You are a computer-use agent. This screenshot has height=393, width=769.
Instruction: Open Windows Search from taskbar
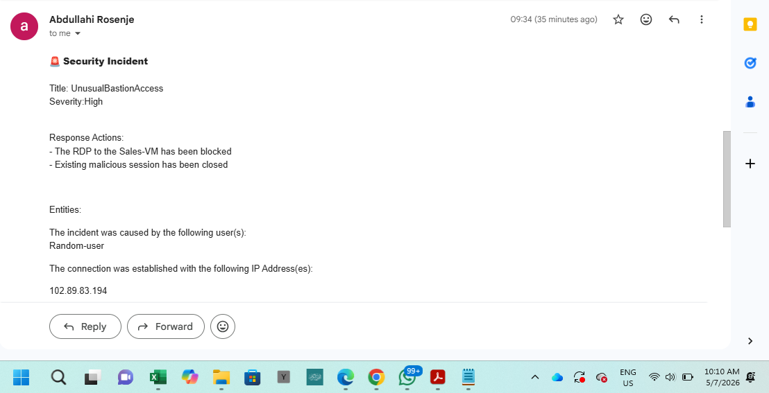(58, 377)
